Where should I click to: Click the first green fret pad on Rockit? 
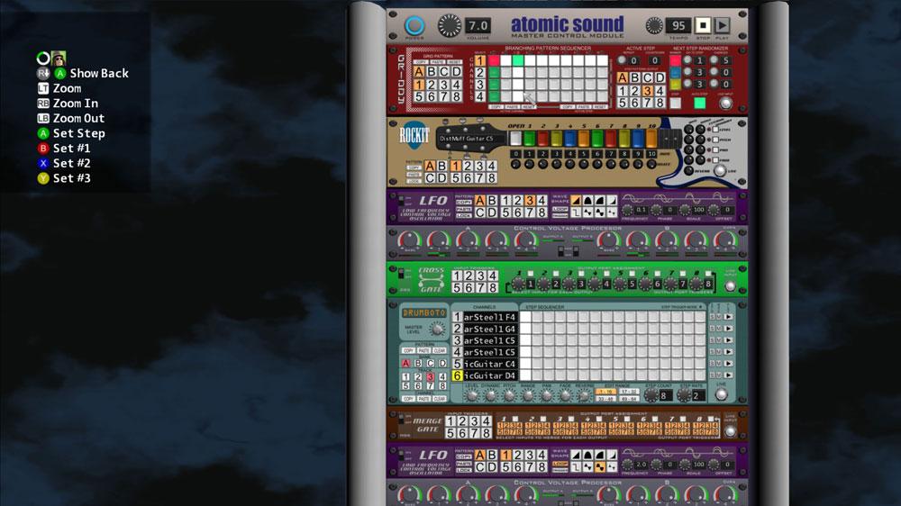click(529, 139)
